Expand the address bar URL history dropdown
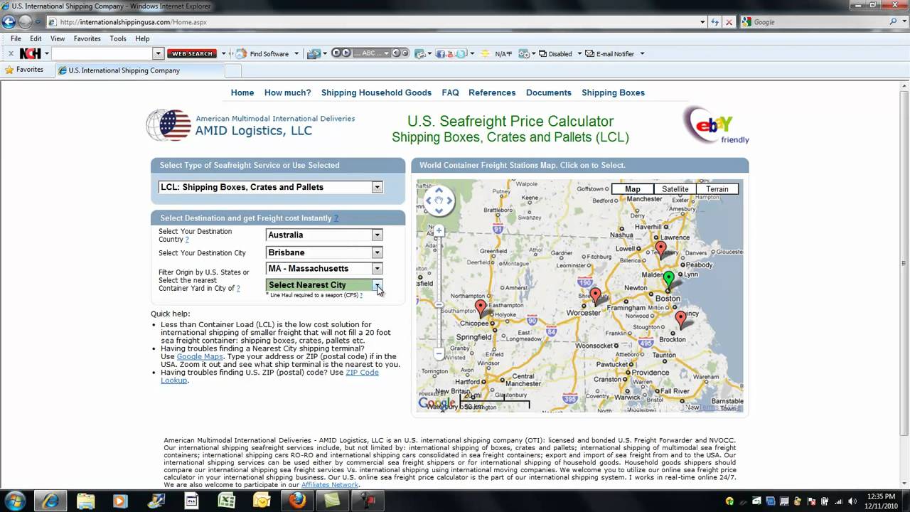This screenshot has width=910, height=512. [x=703, y=22]
